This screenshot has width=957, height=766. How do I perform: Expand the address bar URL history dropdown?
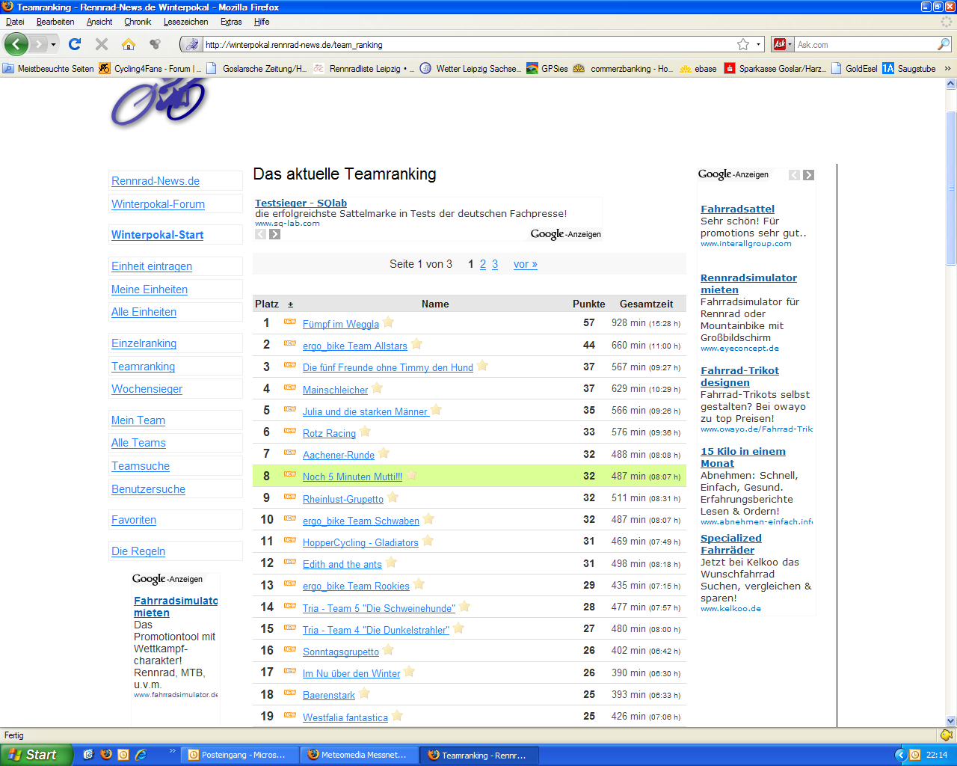coord(758,45)
